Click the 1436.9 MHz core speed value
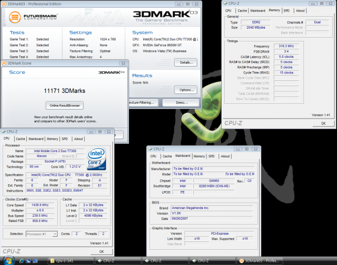The height and width of the screenshot is (265, 337). [x=40, y=205]
